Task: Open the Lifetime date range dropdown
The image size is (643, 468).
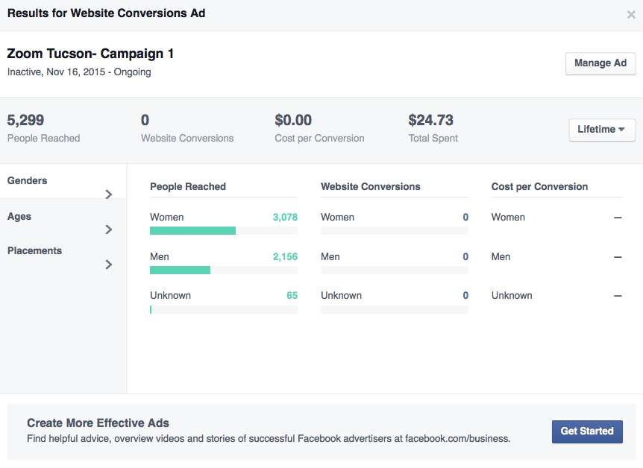Action: pos(601,130)
